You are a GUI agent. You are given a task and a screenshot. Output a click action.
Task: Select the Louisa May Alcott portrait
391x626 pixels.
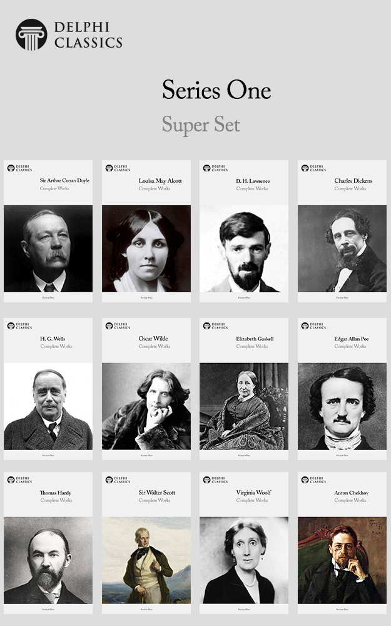[x=146, y=249]
